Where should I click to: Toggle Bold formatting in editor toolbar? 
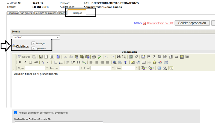coord(20,62)
